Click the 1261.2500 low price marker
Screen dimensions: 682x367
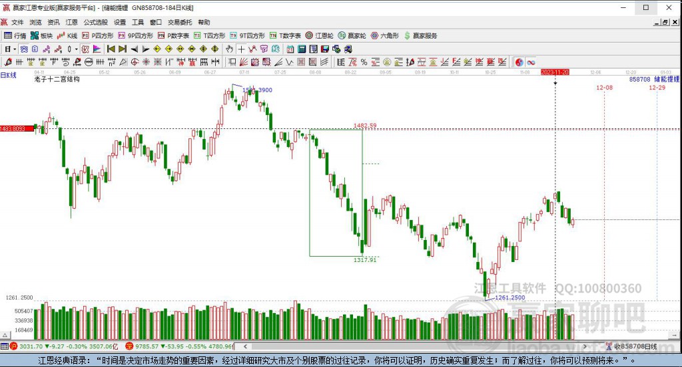pyautogui.click(x=510, y=297)
